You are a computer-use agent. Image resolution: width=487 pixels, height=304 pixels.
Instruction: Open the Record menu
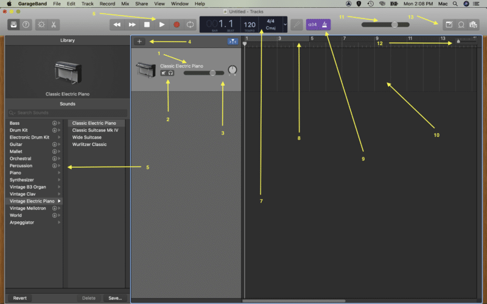click(x=107, y=4)
